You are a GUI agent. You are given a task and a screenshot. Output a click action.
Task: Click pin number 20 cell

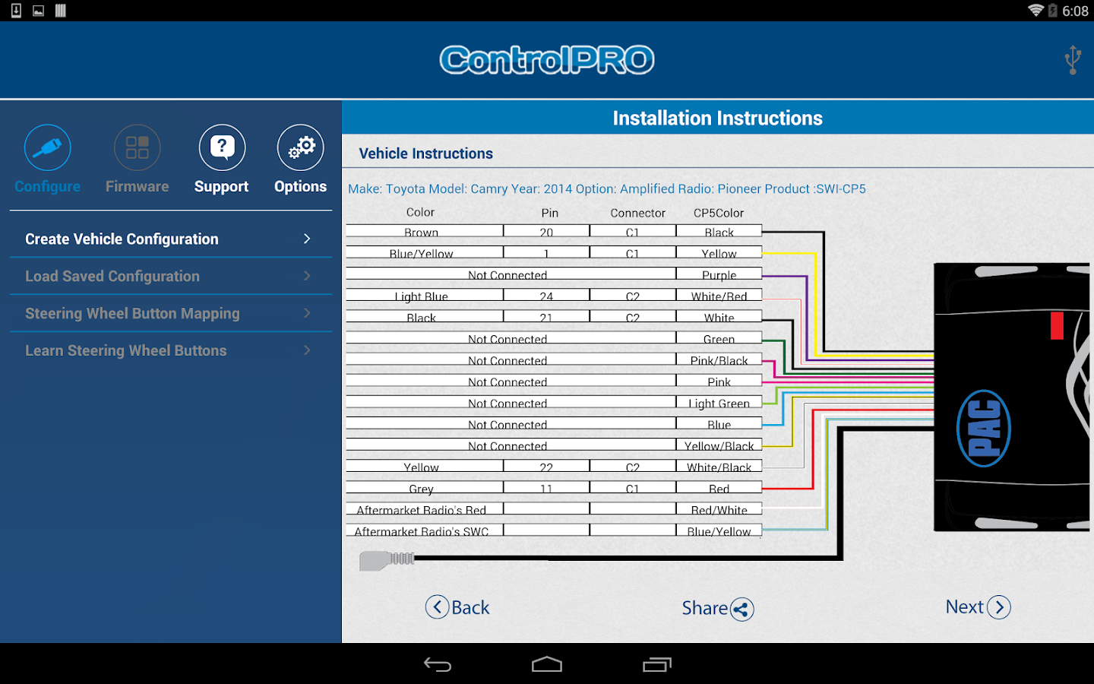coord(546,230)
